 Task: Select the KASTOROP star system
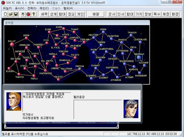(144, 66)
